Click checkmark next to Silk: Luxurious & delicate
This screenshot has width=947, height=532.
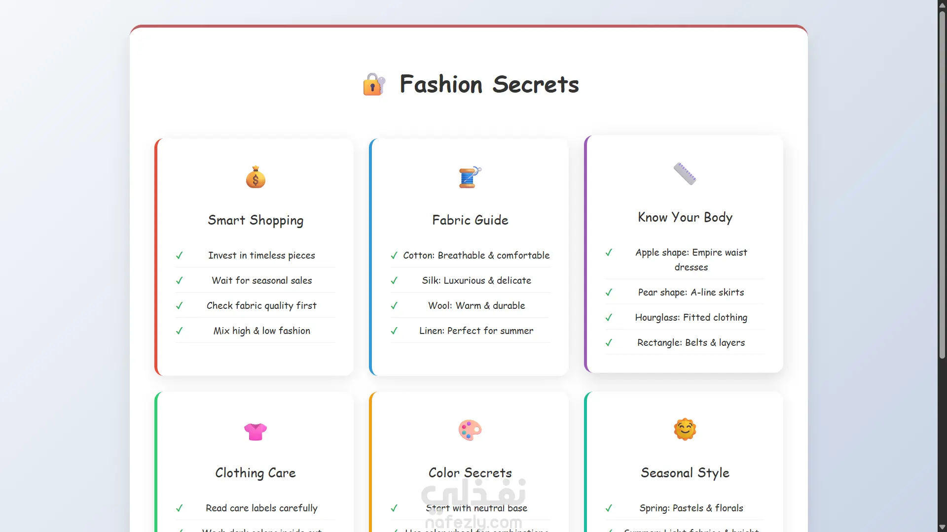tap(394, 281)
